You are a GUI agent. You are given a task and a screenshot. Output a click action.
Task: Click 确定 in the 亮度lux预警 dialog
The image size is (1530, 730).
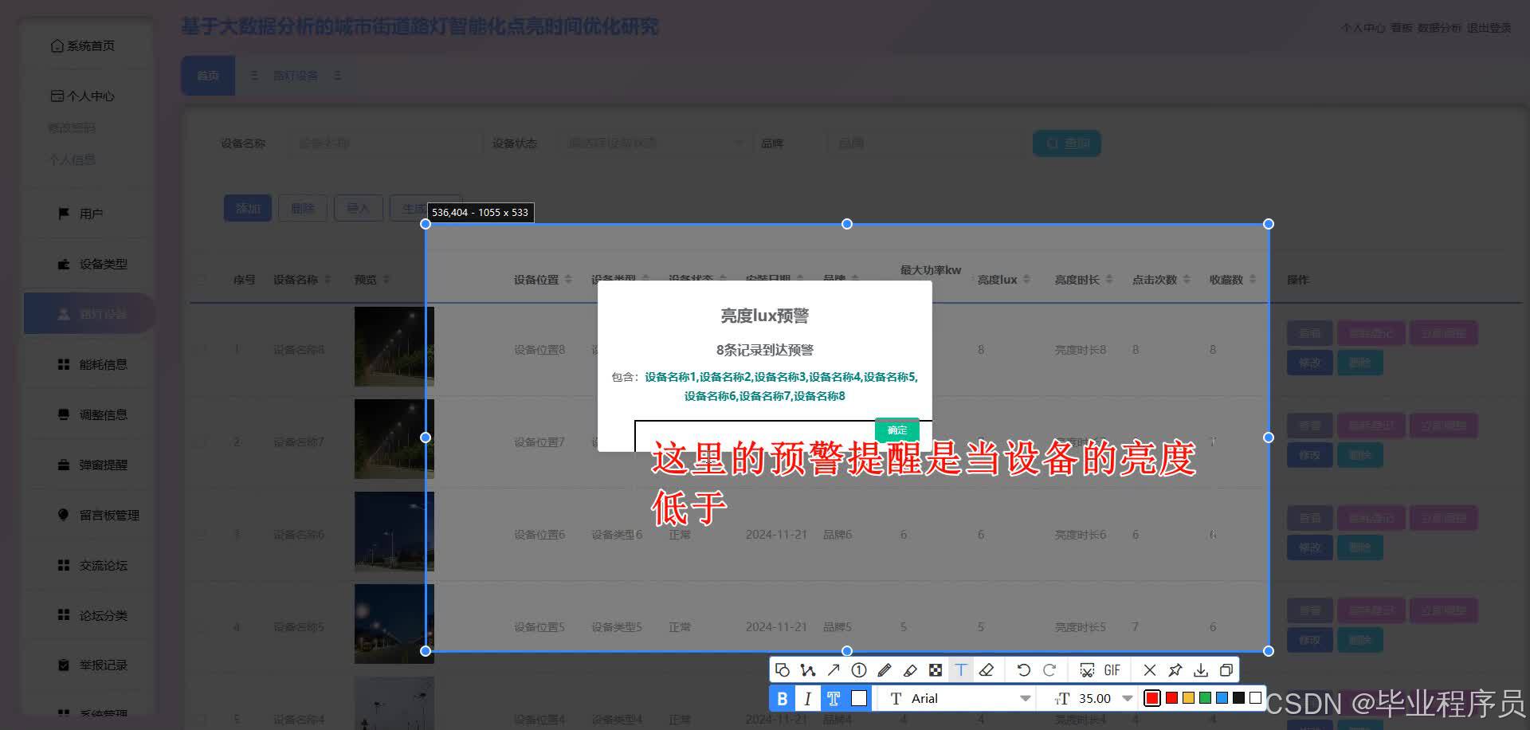click(897, 430)
